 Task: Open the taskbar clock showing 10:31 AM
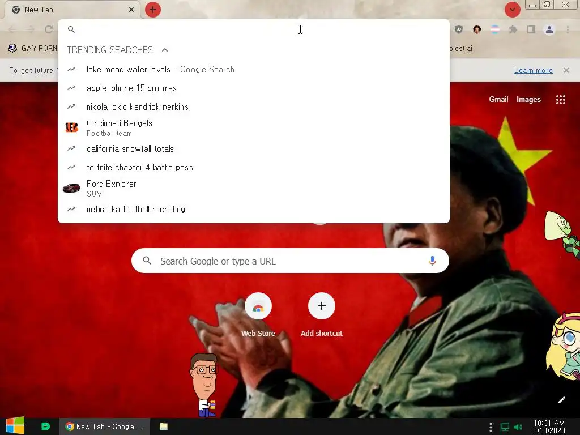tap(549, 427)
